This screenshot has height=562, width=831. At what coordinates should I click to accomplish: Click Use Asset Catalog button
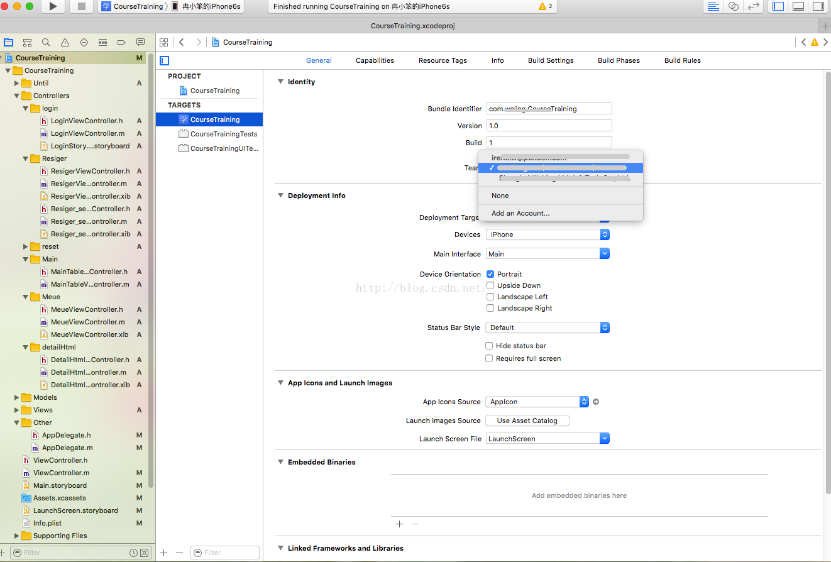click(x=527, y=421)
